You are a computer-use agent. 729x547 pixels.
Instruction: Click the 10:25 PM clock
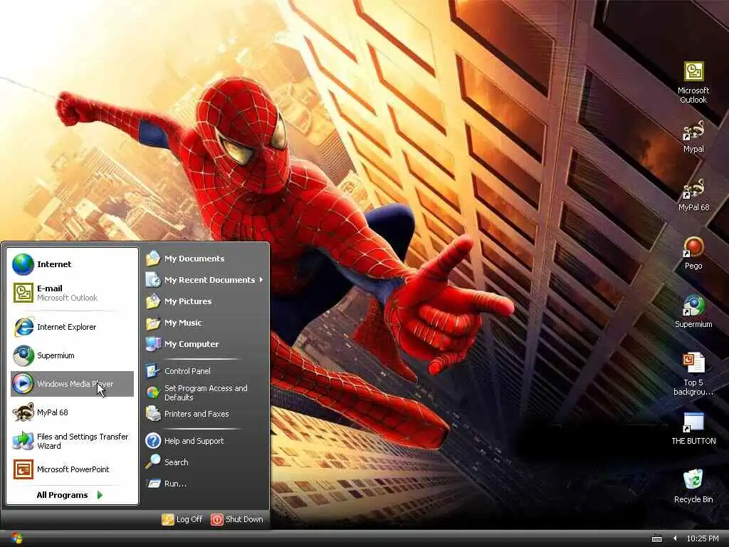point(703,538)
